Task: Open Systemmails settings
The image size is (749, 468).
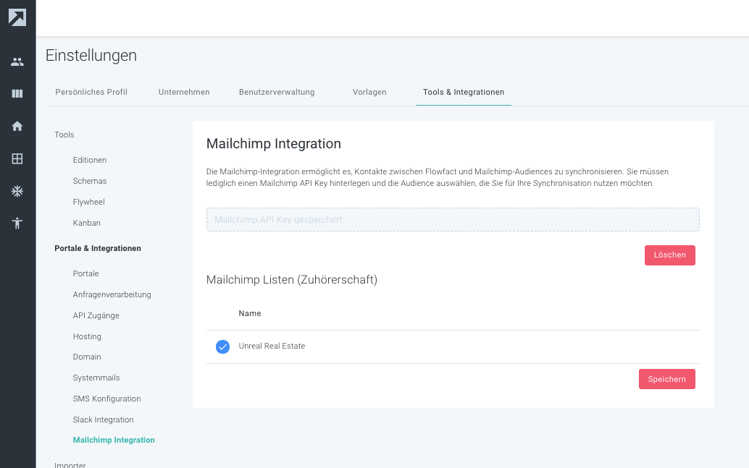Action: pos(96,378)
